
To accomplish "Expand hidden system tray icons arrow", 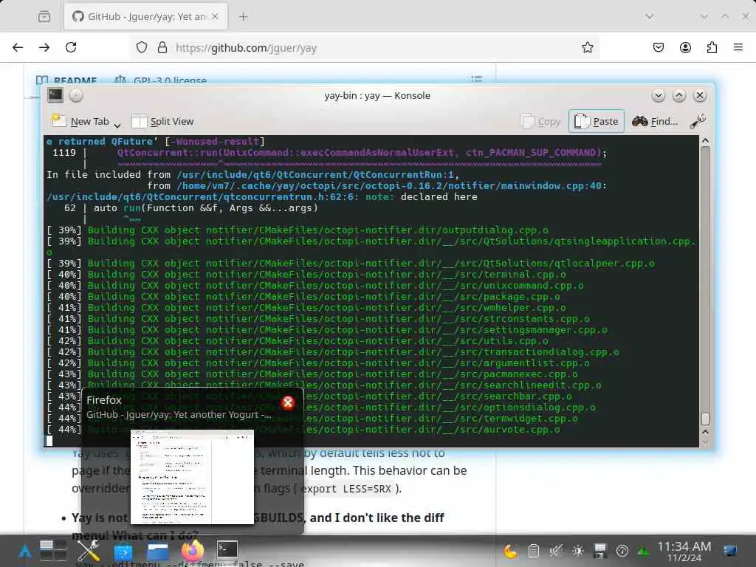I will tap(643, 551).
